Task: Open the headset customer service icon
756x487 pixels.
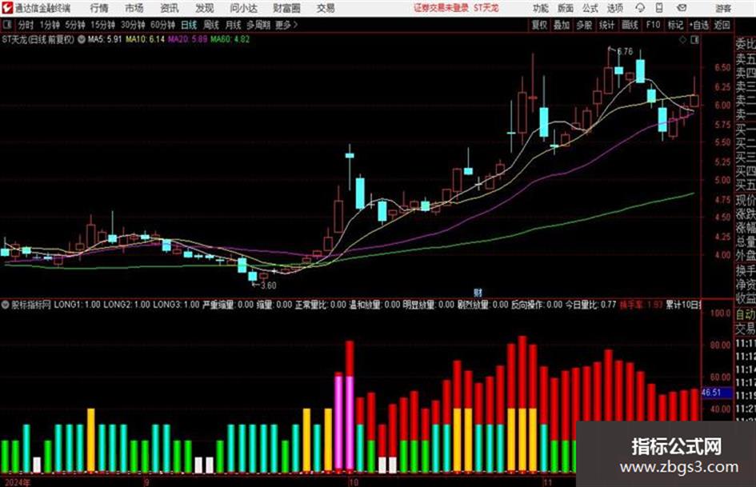Action: coord(640,8)
